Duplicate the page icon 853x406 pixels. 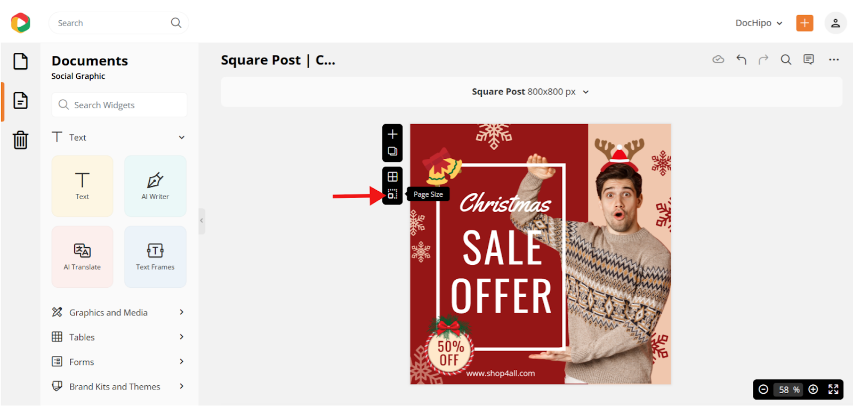392,151
